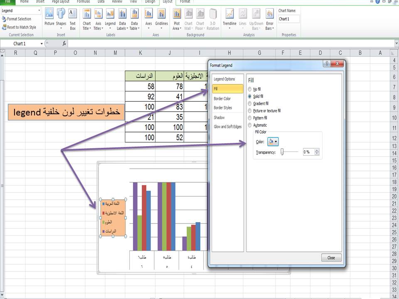Open the fill Color picker

tap(273, 142)
